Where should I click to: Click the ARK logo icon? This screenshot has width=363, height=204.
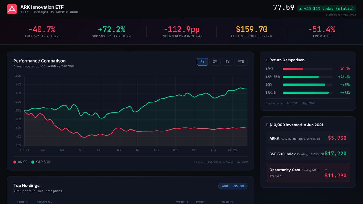click(12, 9)
